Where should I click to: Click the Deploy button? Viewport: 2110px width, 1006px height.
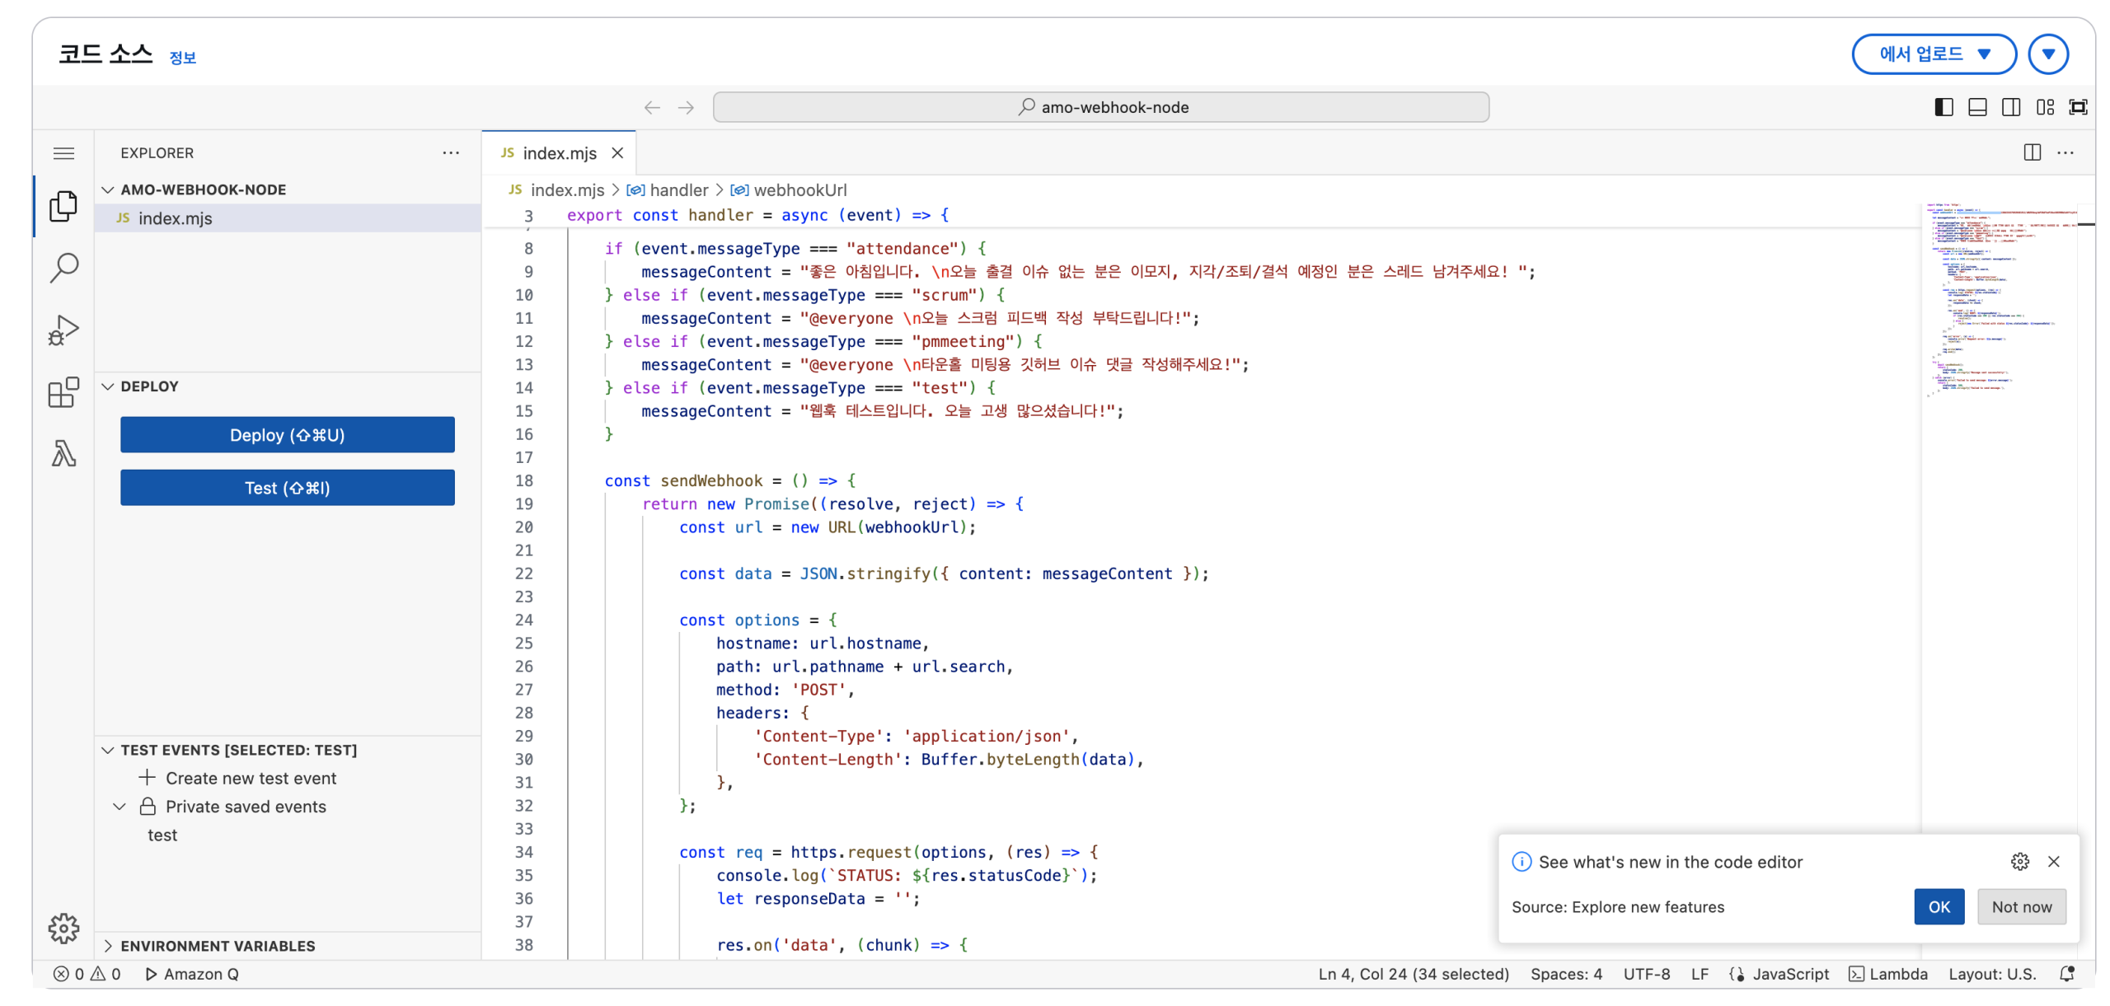point(287,435)
